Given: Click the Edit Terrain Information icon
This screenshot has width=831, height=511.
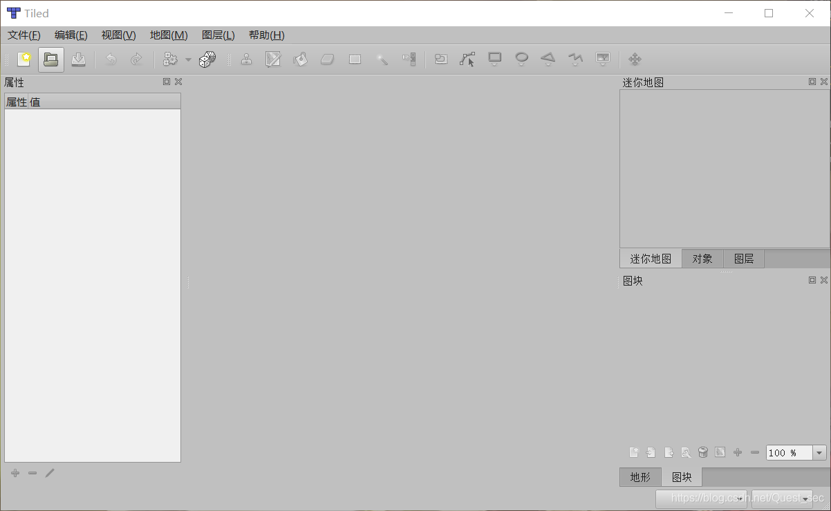Looking at the screenshot, I should tap(720, 453).
